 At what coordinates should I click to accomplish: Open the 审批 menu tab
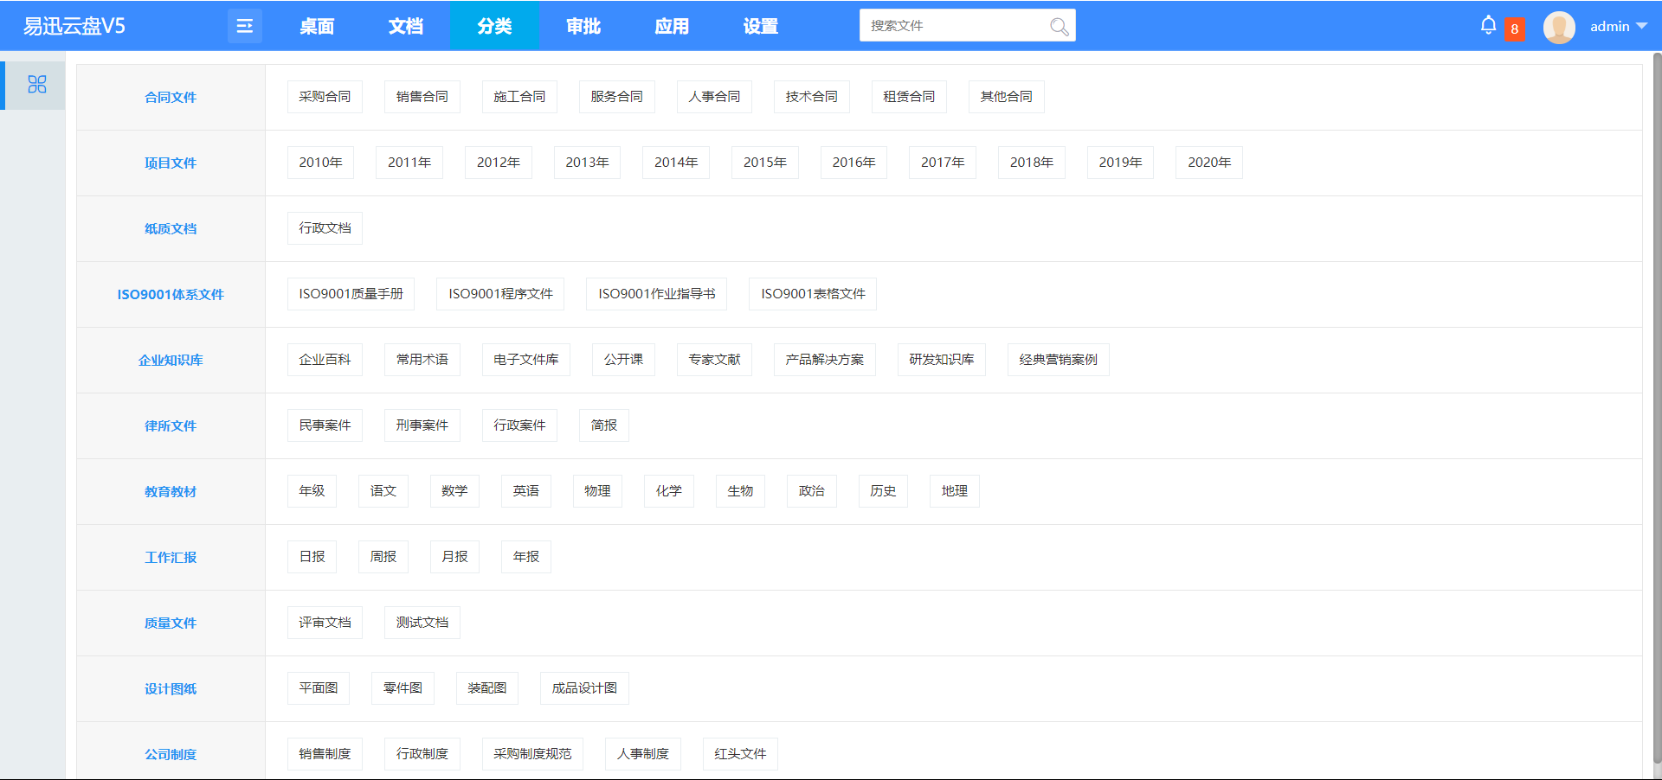pyautogui.click(x=583, y=26)
